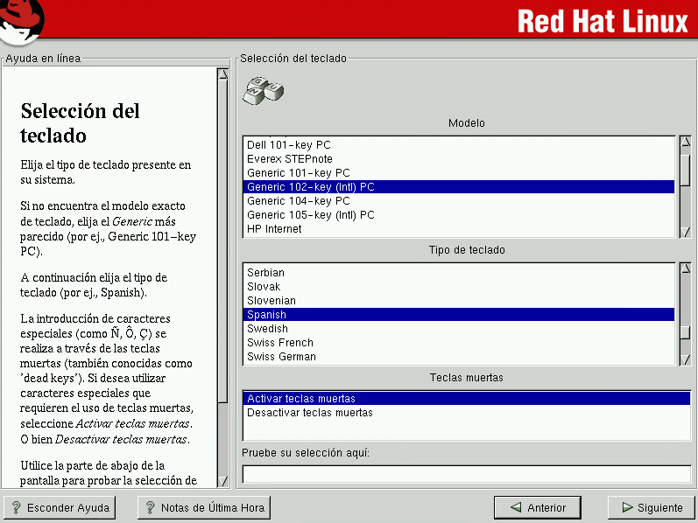Image resolution: width=698 pixels, height=523 pixels.
Task: Select Desactivar teclas muertas option
Action: tap(309, 413)
